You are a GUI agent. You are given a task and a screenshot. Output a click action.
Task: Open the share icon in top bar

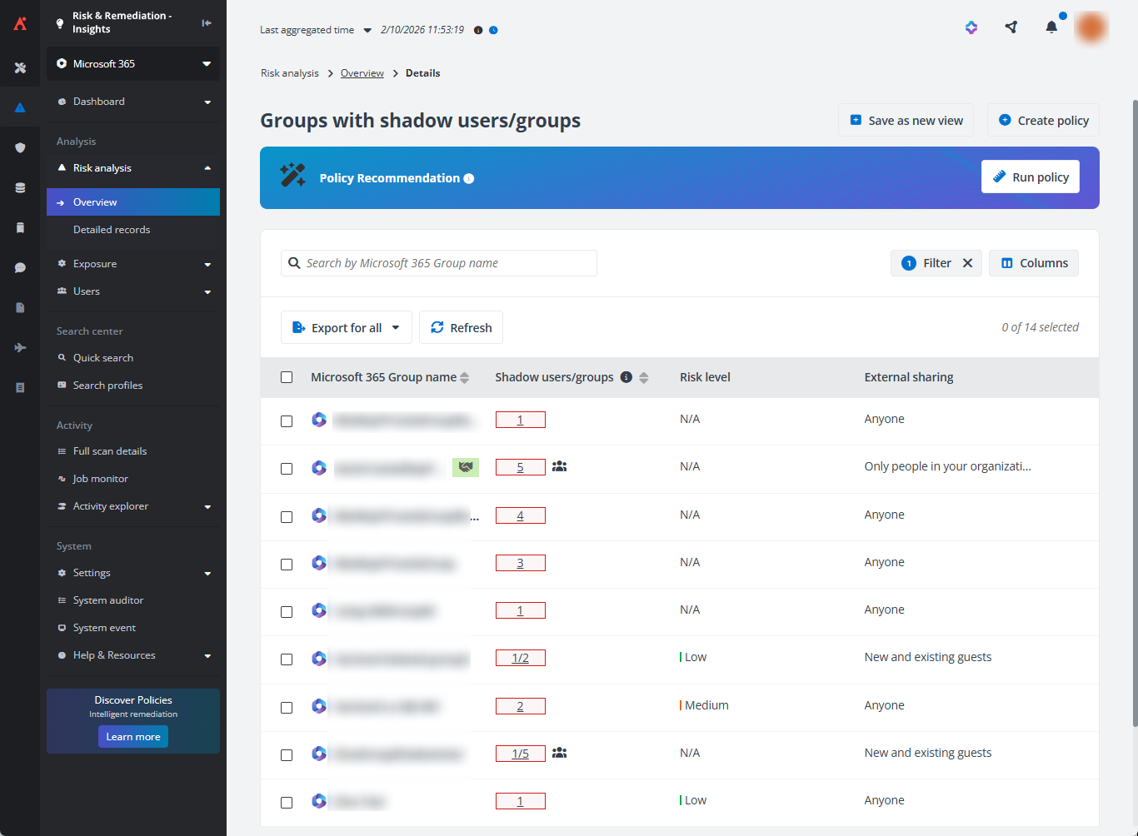click(1011, 27)
